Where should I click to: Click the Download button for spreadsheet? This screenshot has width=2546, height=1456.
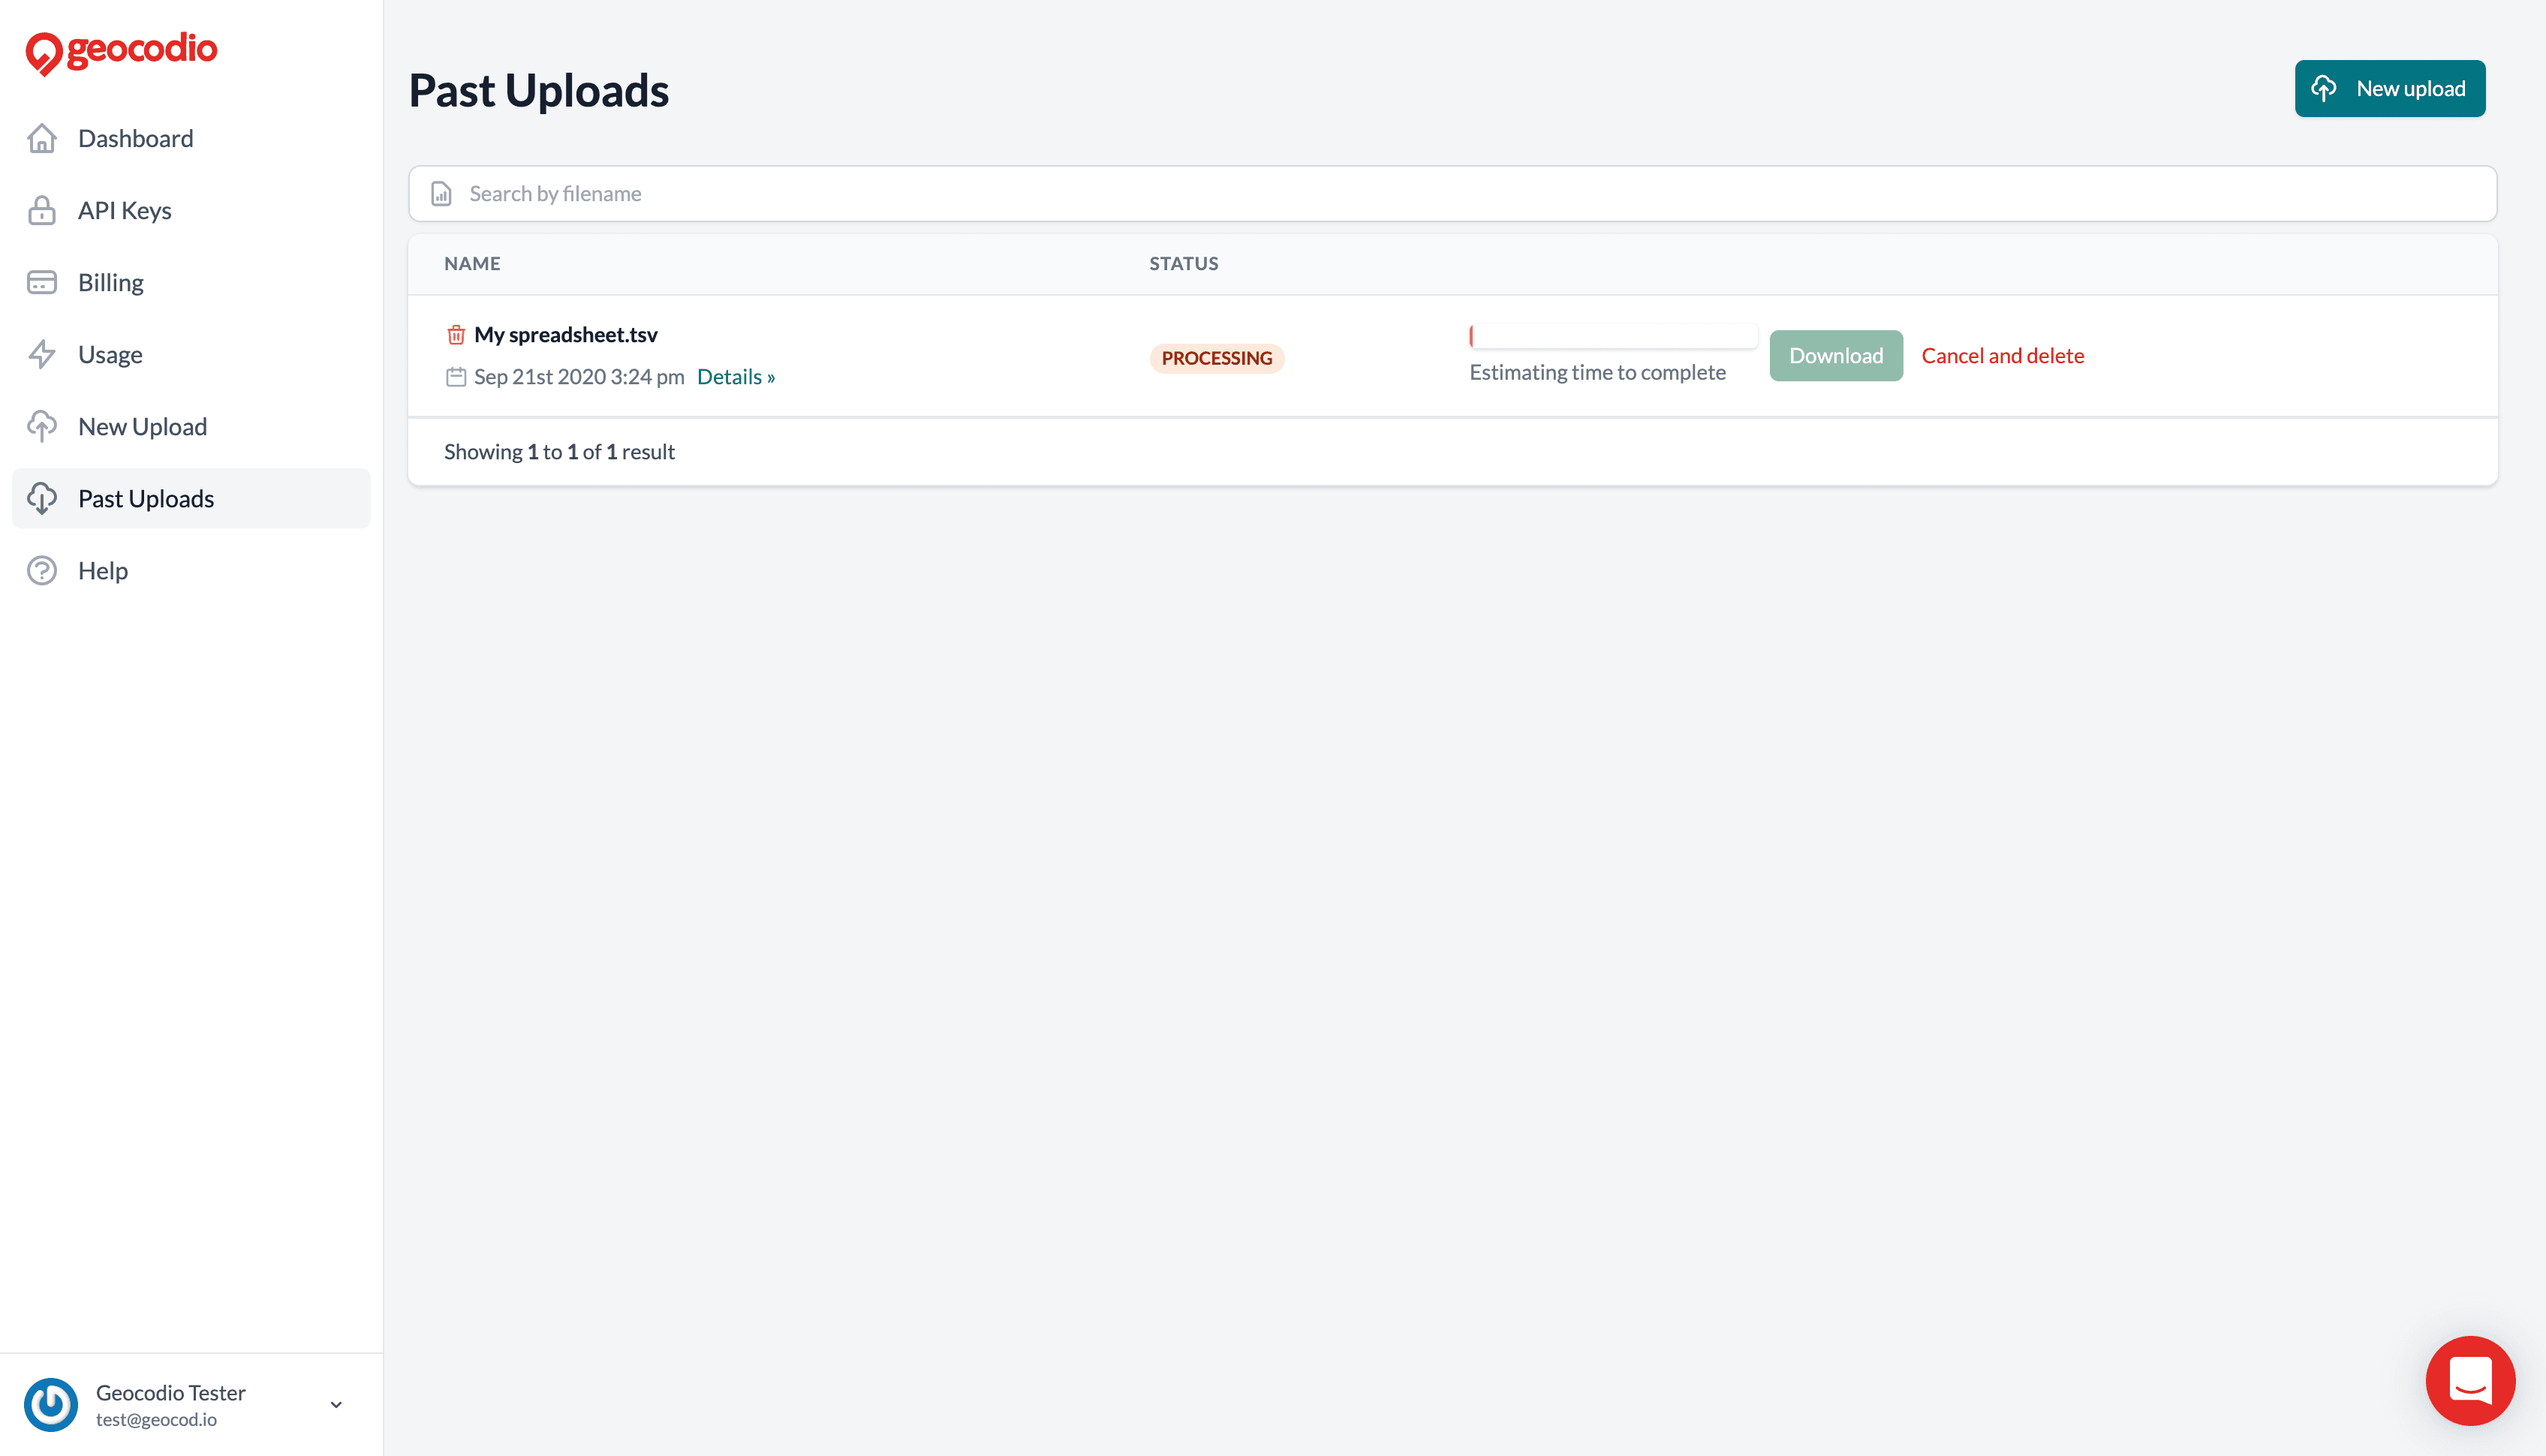[1836, 355]
